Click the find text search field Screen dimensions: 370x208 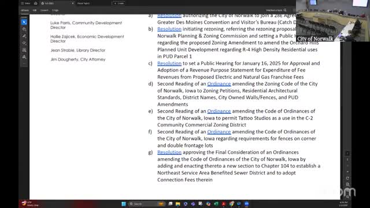coord(276,10)
